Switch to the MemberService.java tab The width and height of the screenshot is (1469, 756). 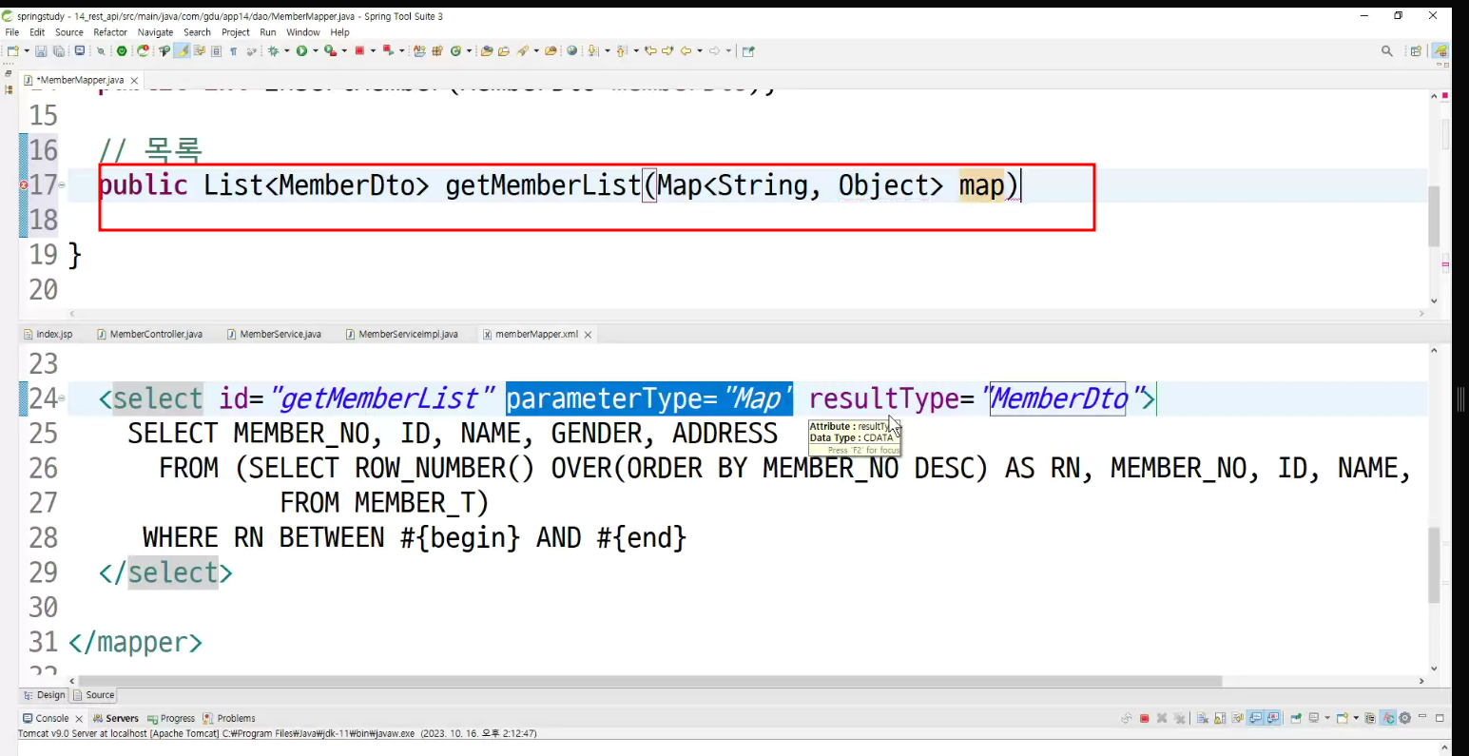(x=274, y=335)
